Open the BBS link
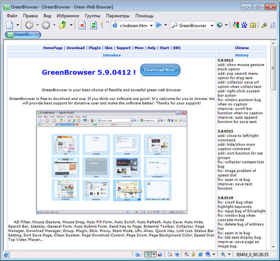This screenshot has width=280, height=261. [x=177, y=48]
